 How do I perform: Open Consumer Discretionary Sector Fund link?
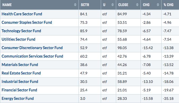[32, 48]
